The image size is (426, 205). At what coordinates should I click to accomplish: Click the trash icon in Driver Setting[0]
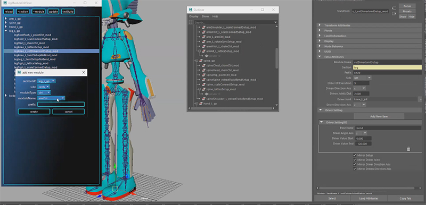point(408,149)
